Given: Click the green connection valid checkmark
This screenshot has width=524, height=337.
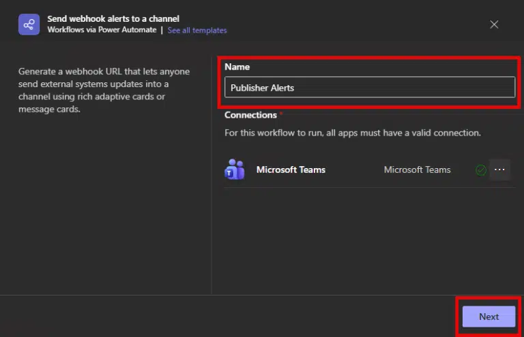Looking at the screenshot, I should 480,170.
